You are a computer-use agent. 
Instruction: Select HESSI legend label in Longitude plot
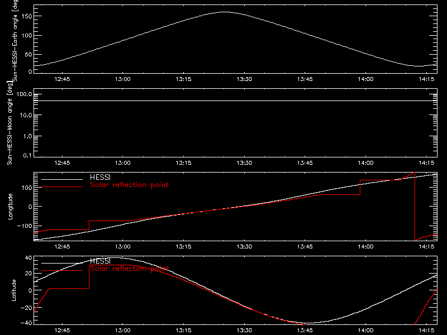[x=100, y=177]
